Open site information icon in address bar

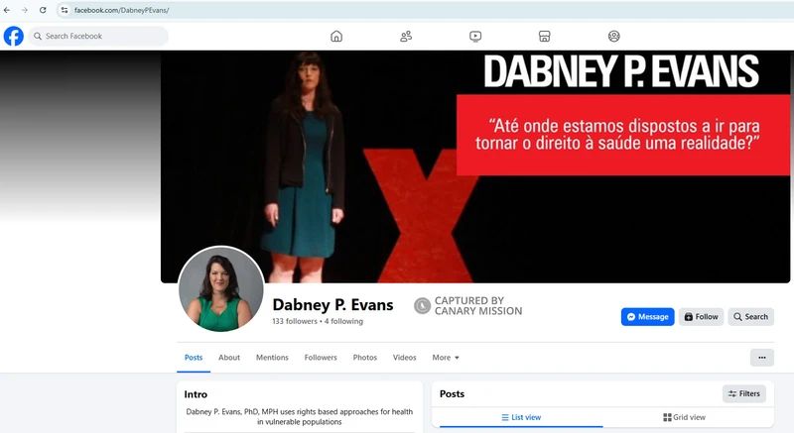pos(65,10)
